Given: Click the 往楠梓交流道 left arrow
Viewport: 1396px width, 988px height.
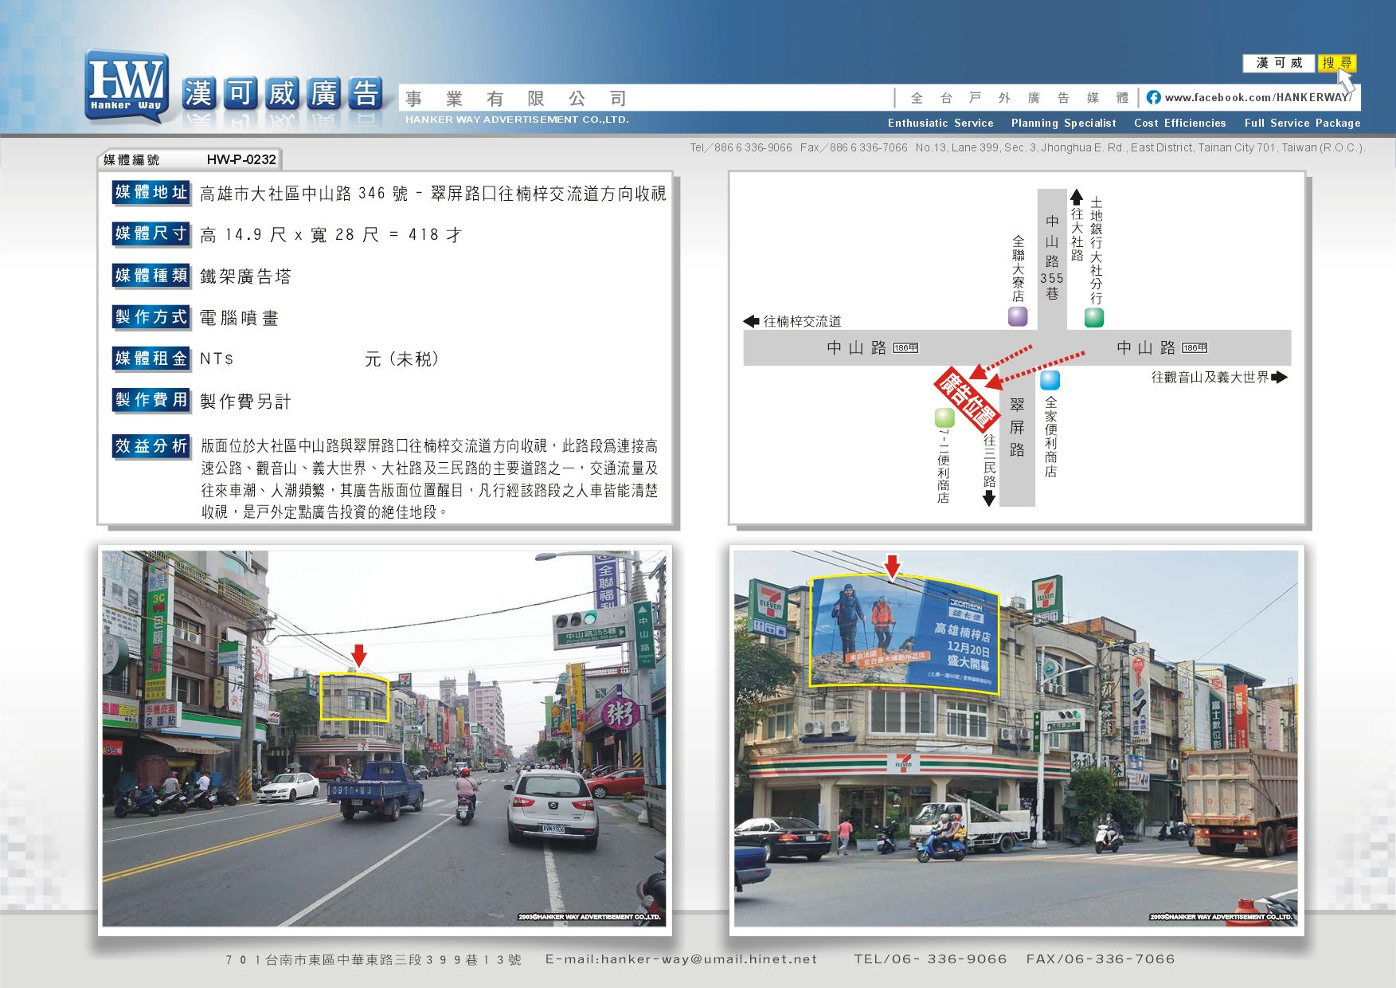Looking at the screenshot, I should click(x=752, y=321).
